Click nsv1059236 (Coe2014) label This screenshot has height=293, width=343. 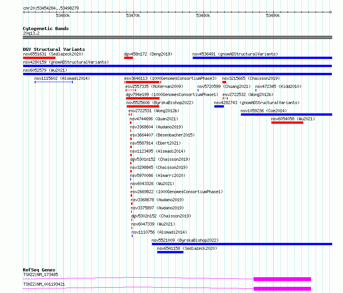[x=264, y=111]
